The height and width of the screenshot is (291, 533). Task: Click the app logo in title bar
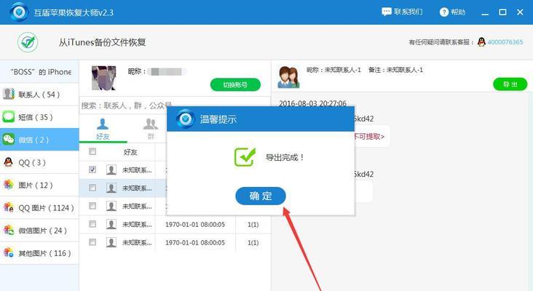pos(19,12)
